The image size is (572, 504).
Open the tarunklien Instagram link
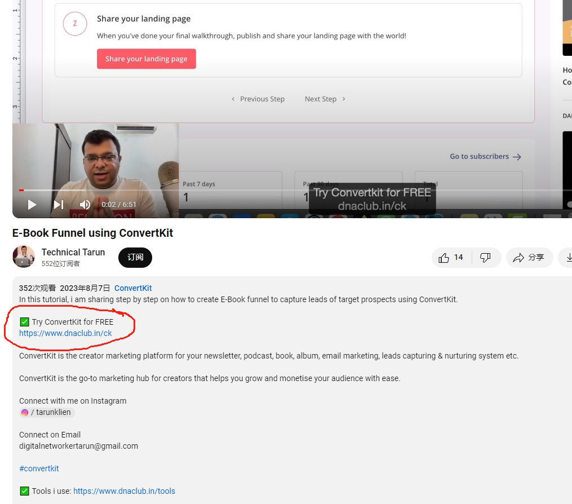click(47, 413)
